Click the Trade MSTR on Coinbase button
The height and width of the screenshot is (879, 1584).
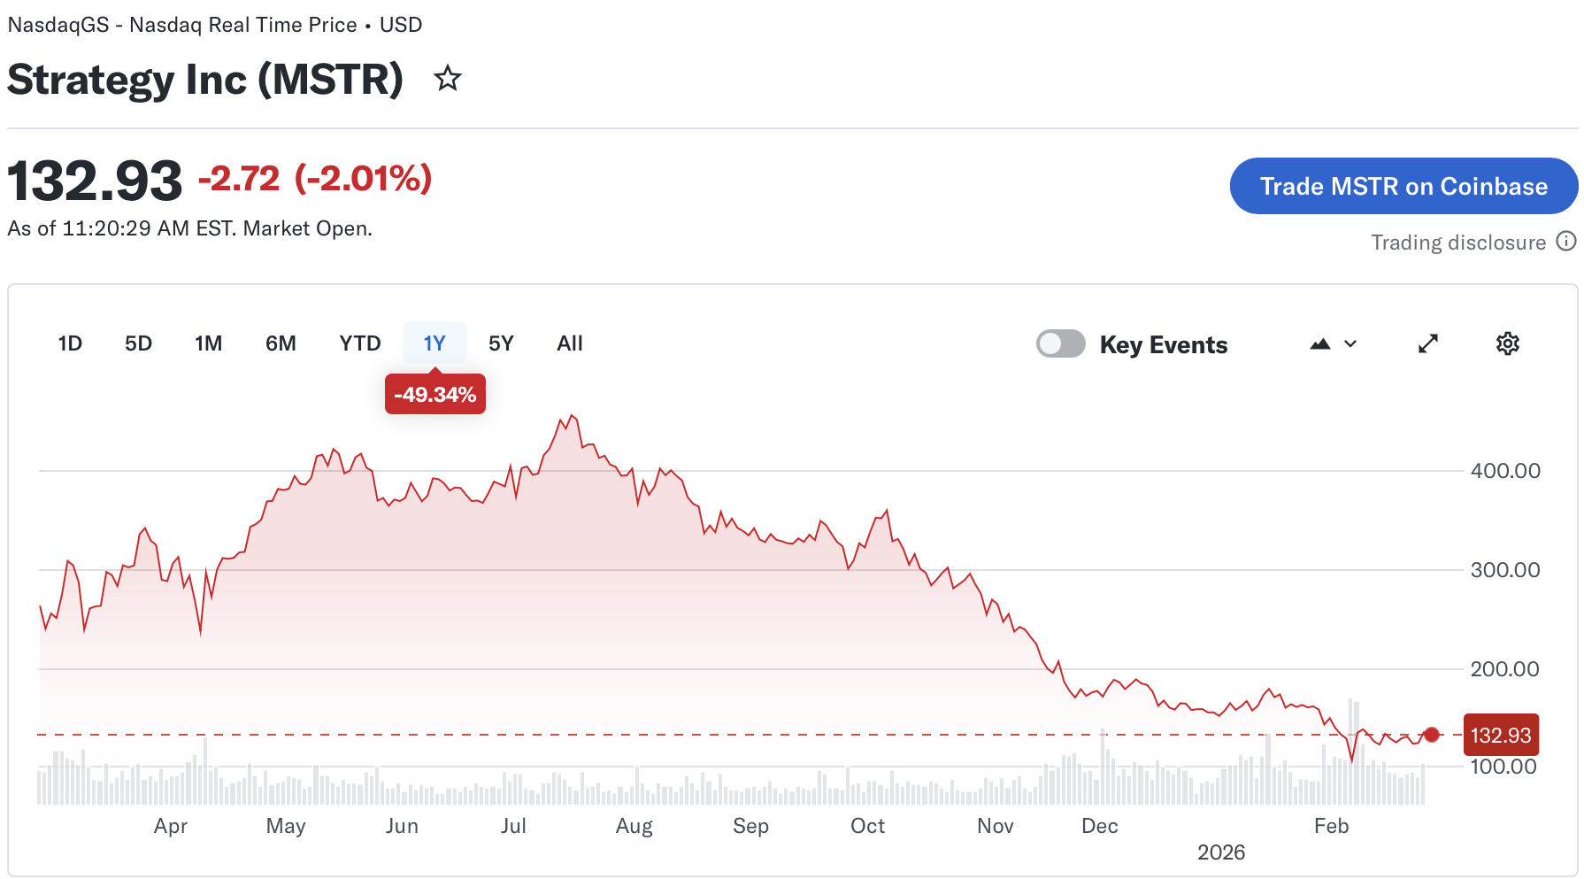(1403, 186)
